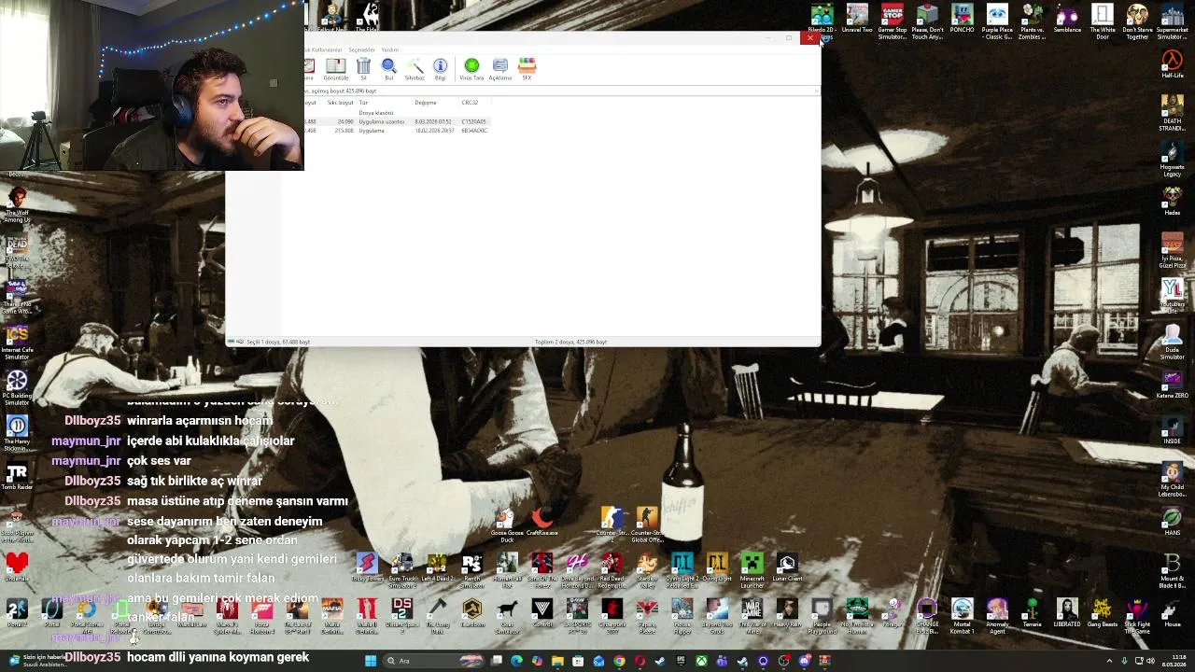The image size is (1195, 672).
Task: Select PC Building Simulator desktop shortcut
Action: coord(17,388)
